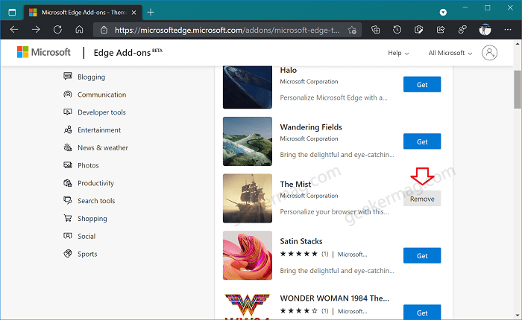Viewport: 522px width, 320px height.
Task: Click the Satin Stacks star rating
Action: click(x=298, y=255)
